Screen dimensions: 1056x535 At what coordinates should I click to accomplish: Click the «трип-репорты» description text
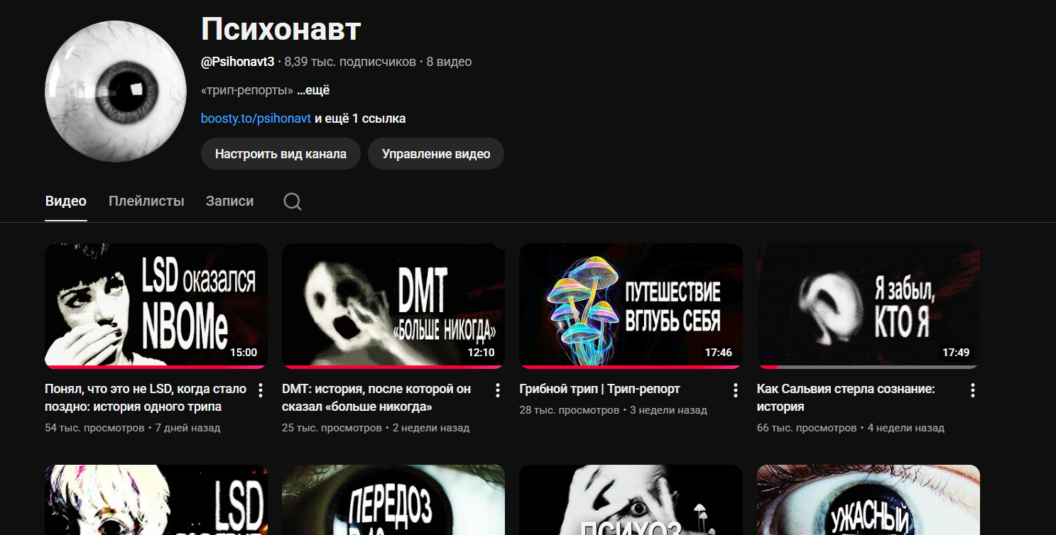coord(247,90)
